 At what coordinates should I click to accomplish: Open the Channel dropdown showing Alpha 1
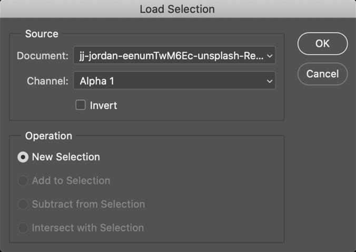174,81
